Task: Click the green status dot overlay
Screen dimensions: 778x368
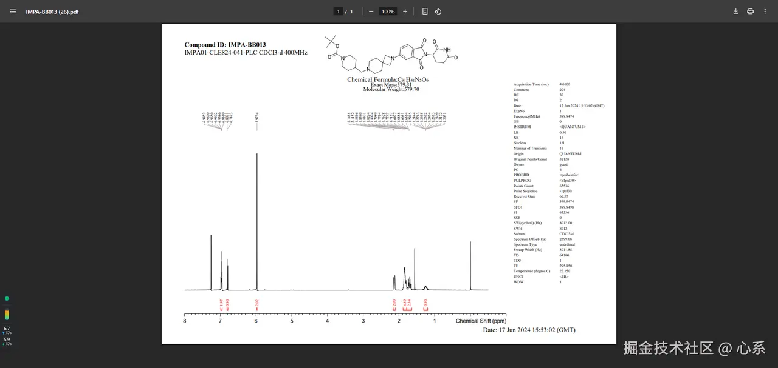Action: coord(7,298)
